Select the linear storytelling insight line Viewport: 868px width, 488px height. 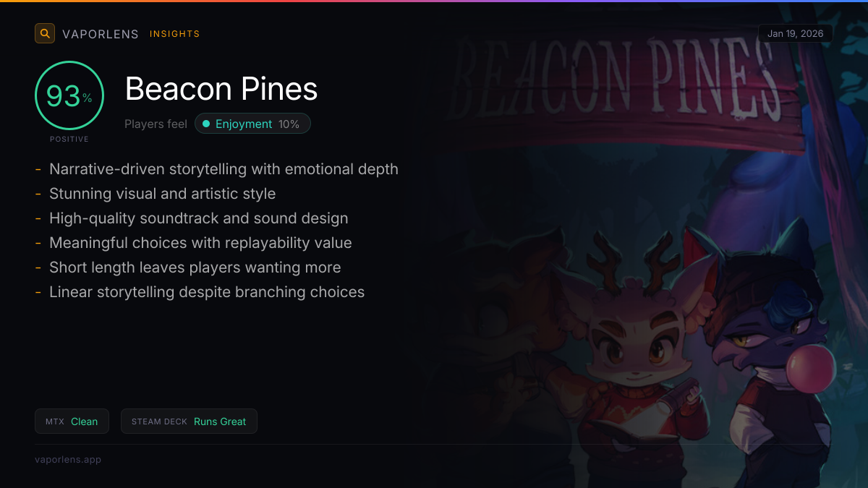[206, 292]
